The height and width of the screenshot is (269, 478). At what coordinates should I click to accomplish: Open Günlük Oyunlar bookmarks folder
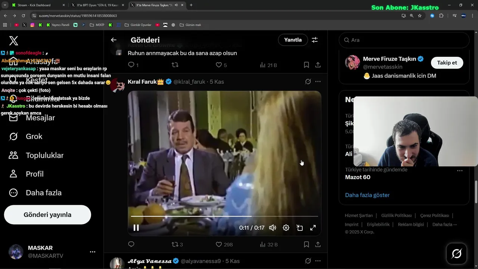138,25
